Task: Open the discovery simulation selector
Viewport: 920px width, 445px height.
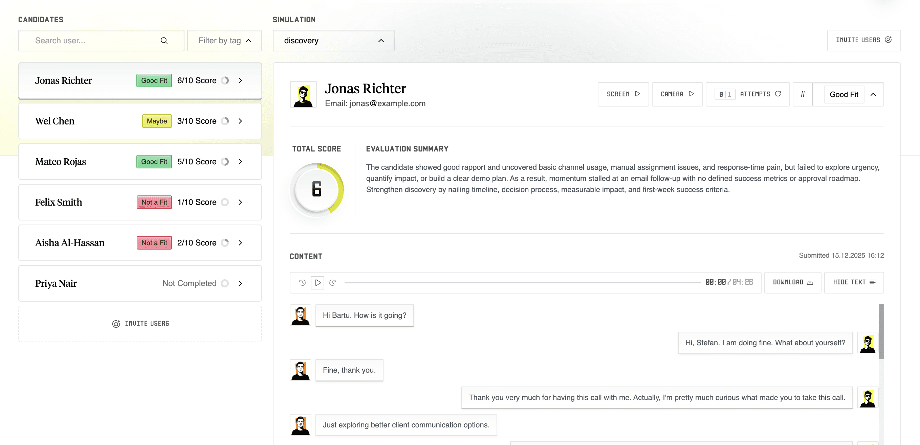Action: click(333, 40)
